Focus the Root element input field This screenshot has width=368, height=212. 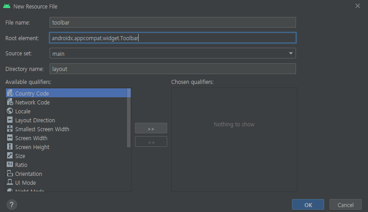(173, 38)
